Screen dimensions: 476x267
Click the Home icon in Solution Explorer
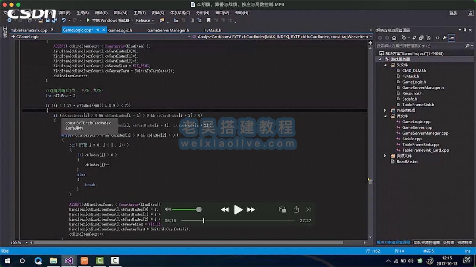[393, 38]
